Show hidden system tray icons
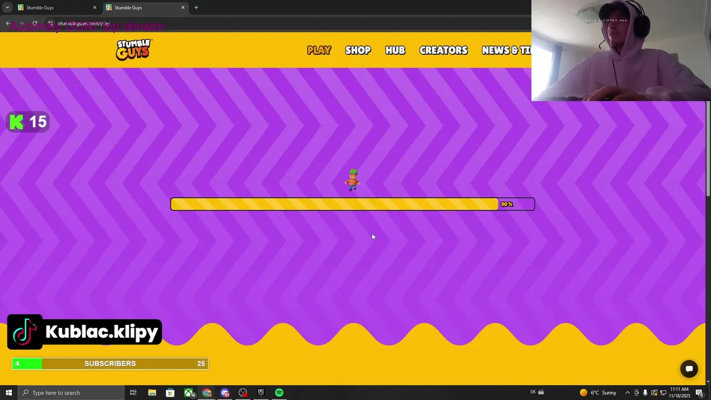This screenshot has width=711, height=400. [x=628, y=393]
